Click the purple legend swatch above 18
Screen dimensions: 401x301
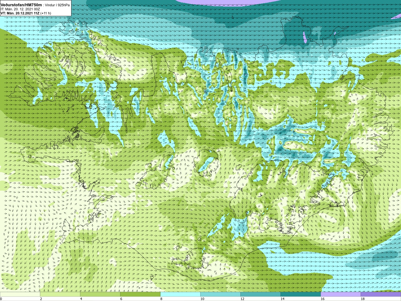pos(381,295)
